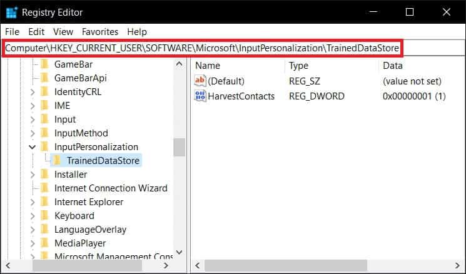Click the InputPersonalization folder icon
The height and width of the screenshot is (274, 466).
pyautogui.click(x=44, y=147)
